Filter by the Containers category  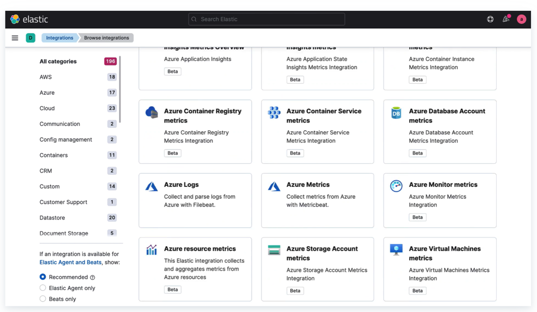point(53,155)
